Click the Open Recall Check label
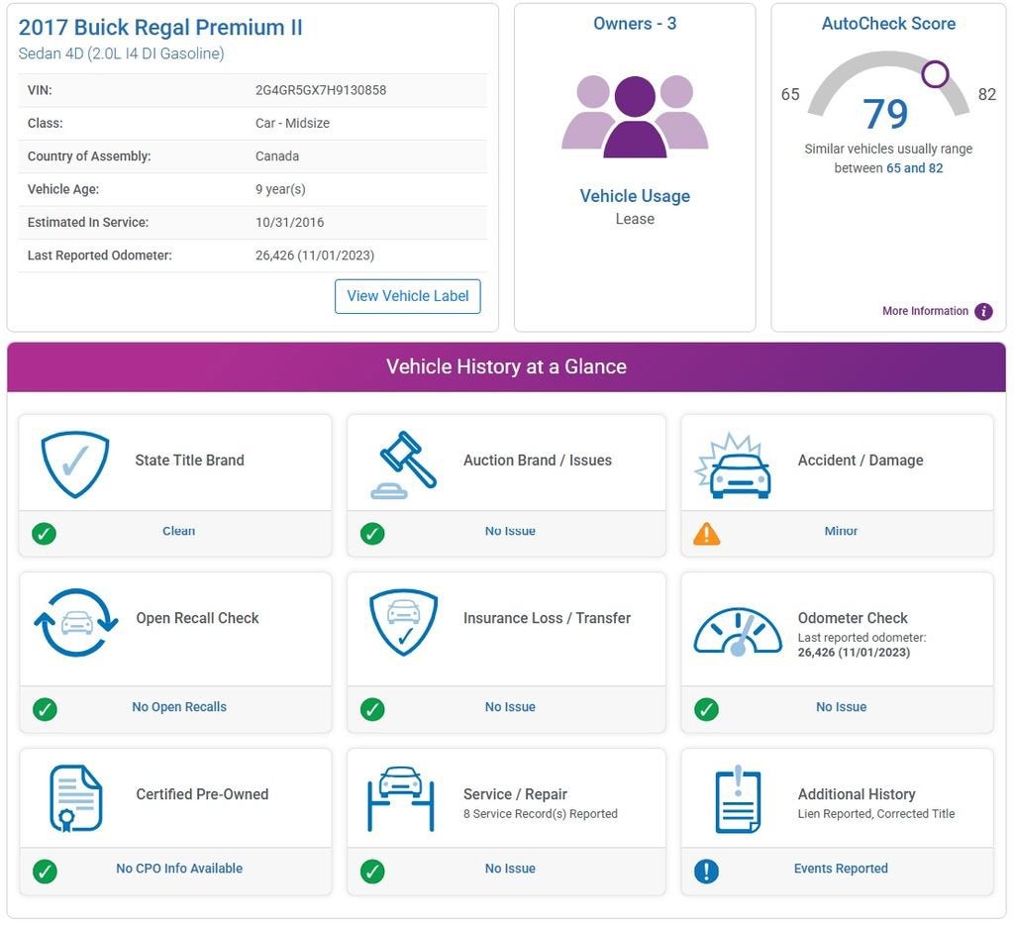 click(197, 618)
